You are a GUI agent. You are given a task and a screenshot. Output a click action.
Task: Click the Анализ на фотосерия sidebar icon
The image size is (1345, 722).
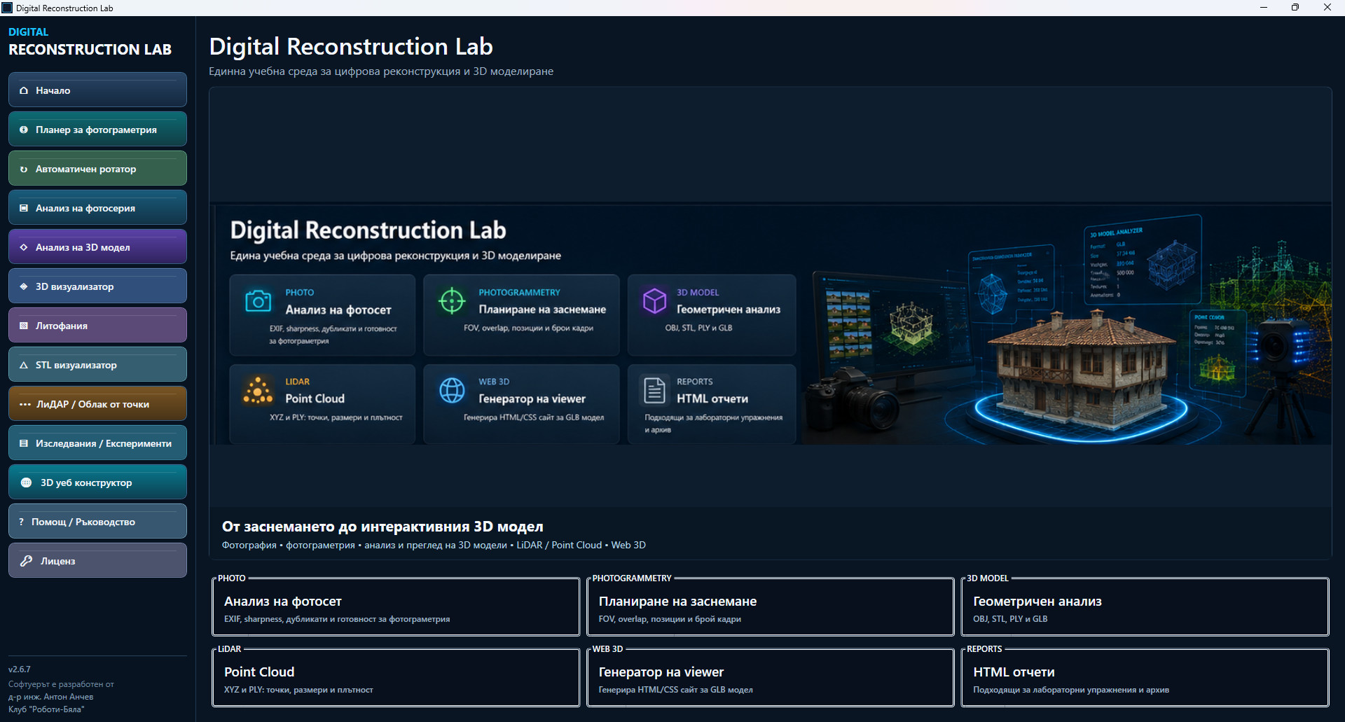tap(24, 208)
